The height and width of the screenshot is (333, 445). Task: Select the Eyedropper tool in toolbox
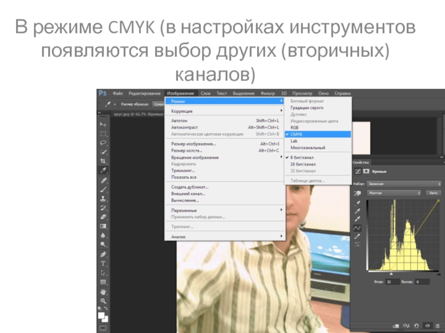[103, 170]
